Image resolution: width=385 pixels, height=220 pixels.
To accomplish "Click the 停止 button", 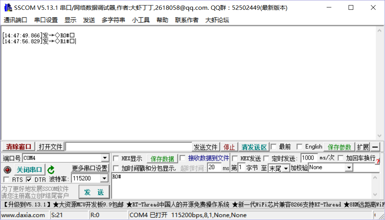I will [x=230, y=147].
